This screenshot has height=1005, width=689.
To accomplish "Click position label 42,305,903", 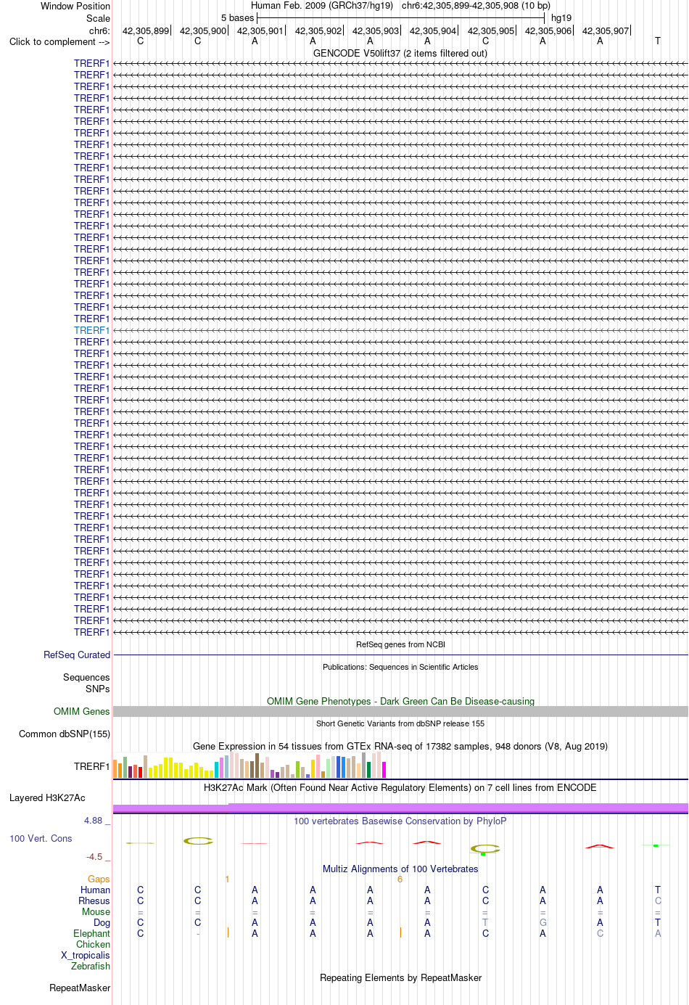I will pyautogui.click(x=376, y=31).
